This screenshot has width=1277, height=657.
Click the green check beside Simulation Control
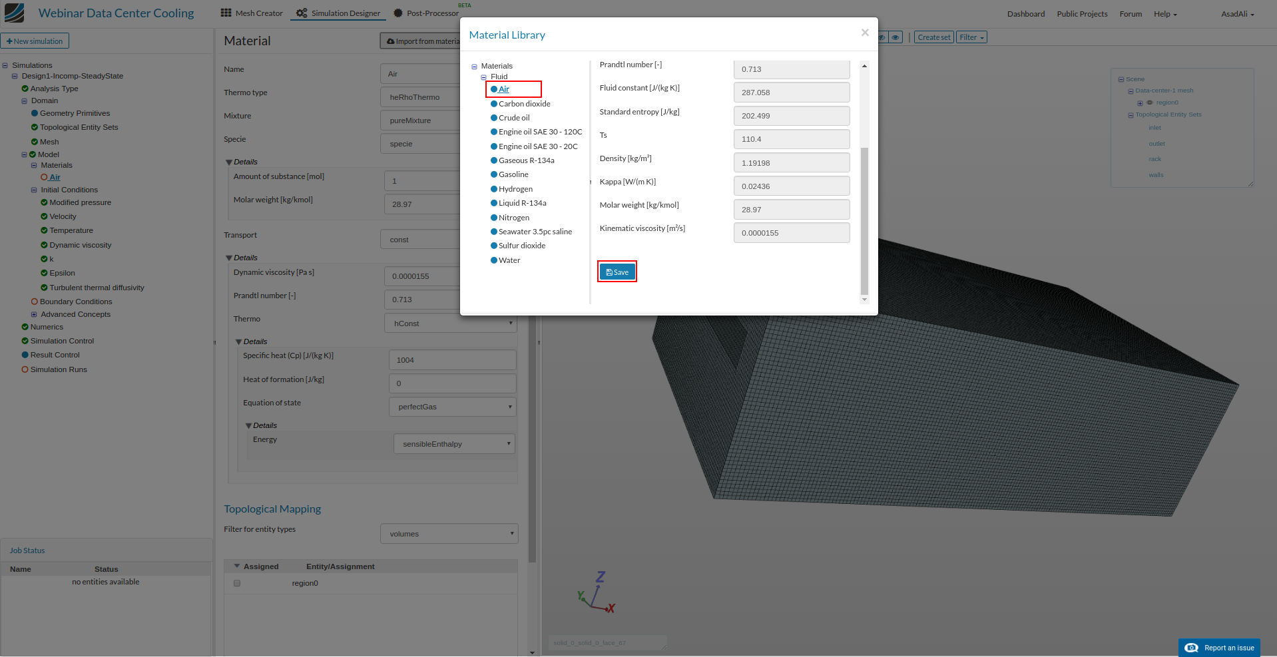[x=25, y=341]
